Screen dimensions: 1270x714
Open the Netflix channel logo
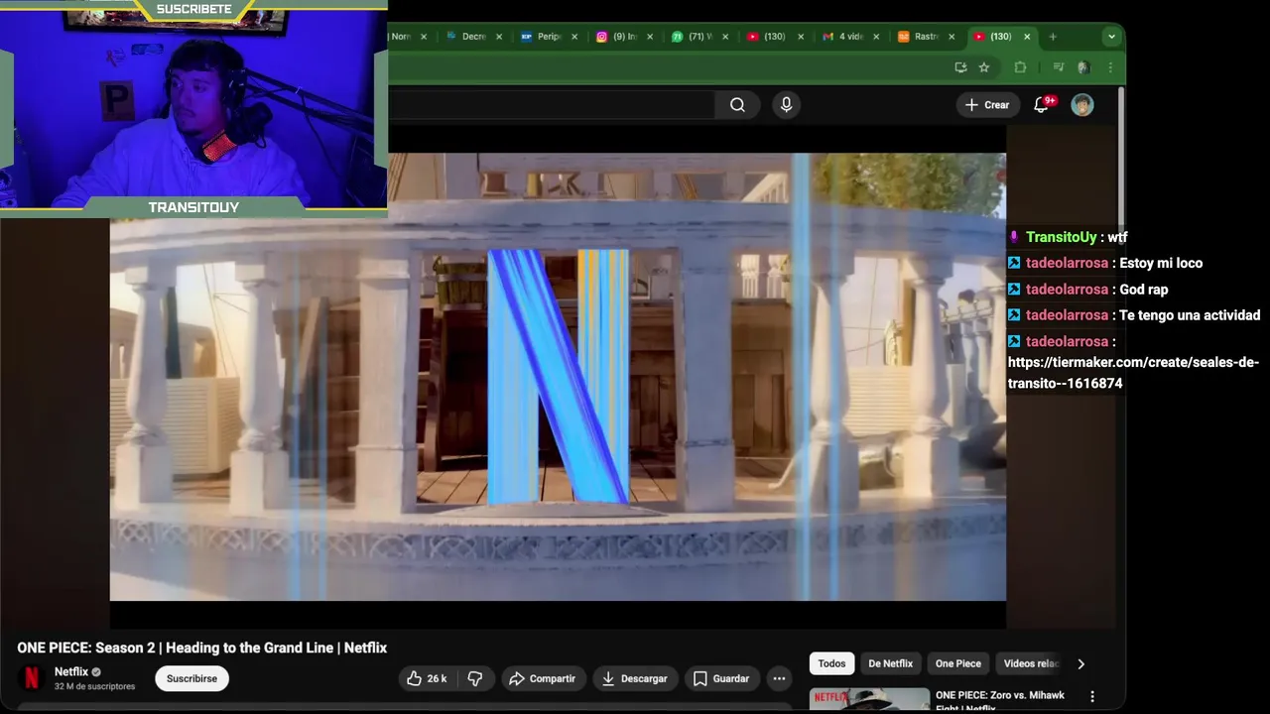pyautogui.click(x=31, y=678)
